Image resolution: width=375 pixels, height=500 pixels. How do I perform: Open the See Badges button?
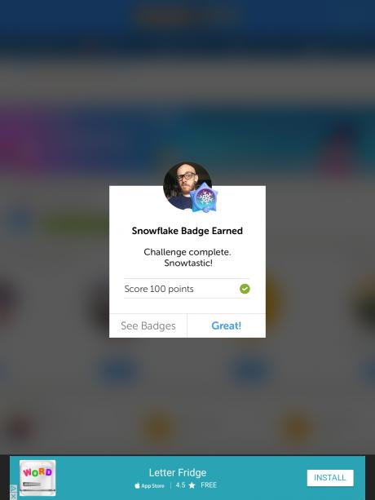click(148, 325)
